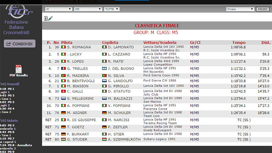Click the German flag beside P. ZEITLER
The height and width of the screenshot is (153, 272).
point(104,127)
